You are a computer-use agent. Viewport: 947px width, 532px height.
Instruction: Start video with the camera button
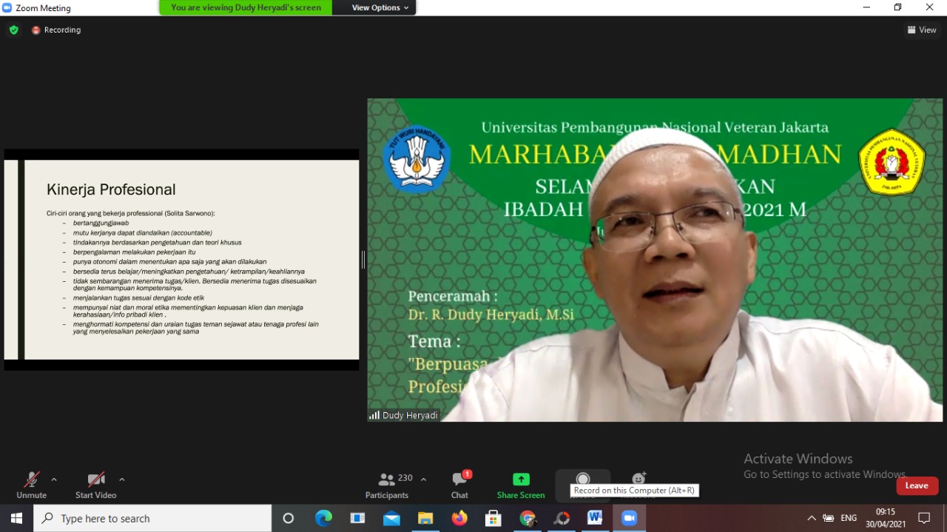tap(95, 485)
